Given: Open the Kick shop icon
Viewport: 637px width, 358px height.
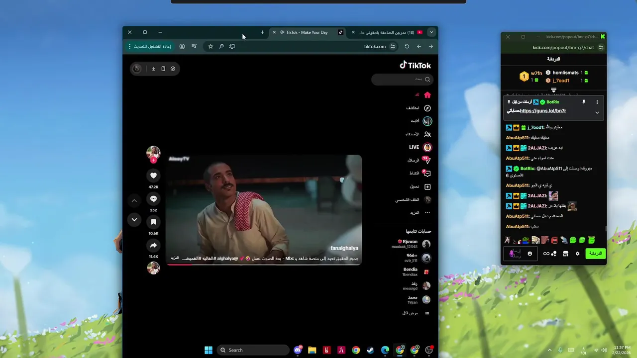Looking at the screenshot, I should (565, 254).
